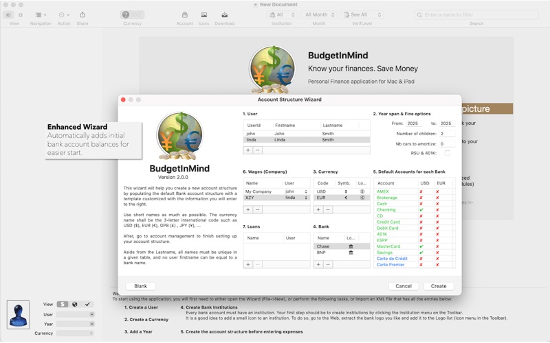Change user for XZY wage row
The width and height of the screenshot is (550, 343).
coord(296,198)
